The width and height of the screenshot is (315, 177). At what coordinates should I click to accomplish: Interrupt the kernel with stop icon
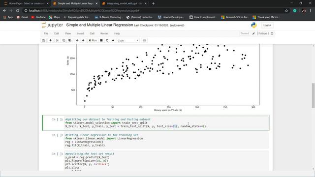(101, 40)
